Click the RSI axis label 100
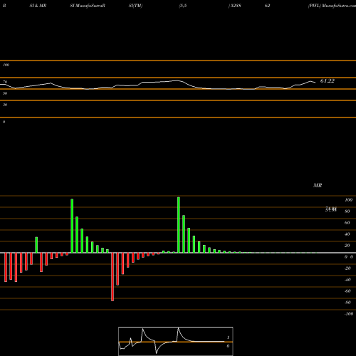The image size is (356, 356). pyautogui.click(x=6, y=65)
